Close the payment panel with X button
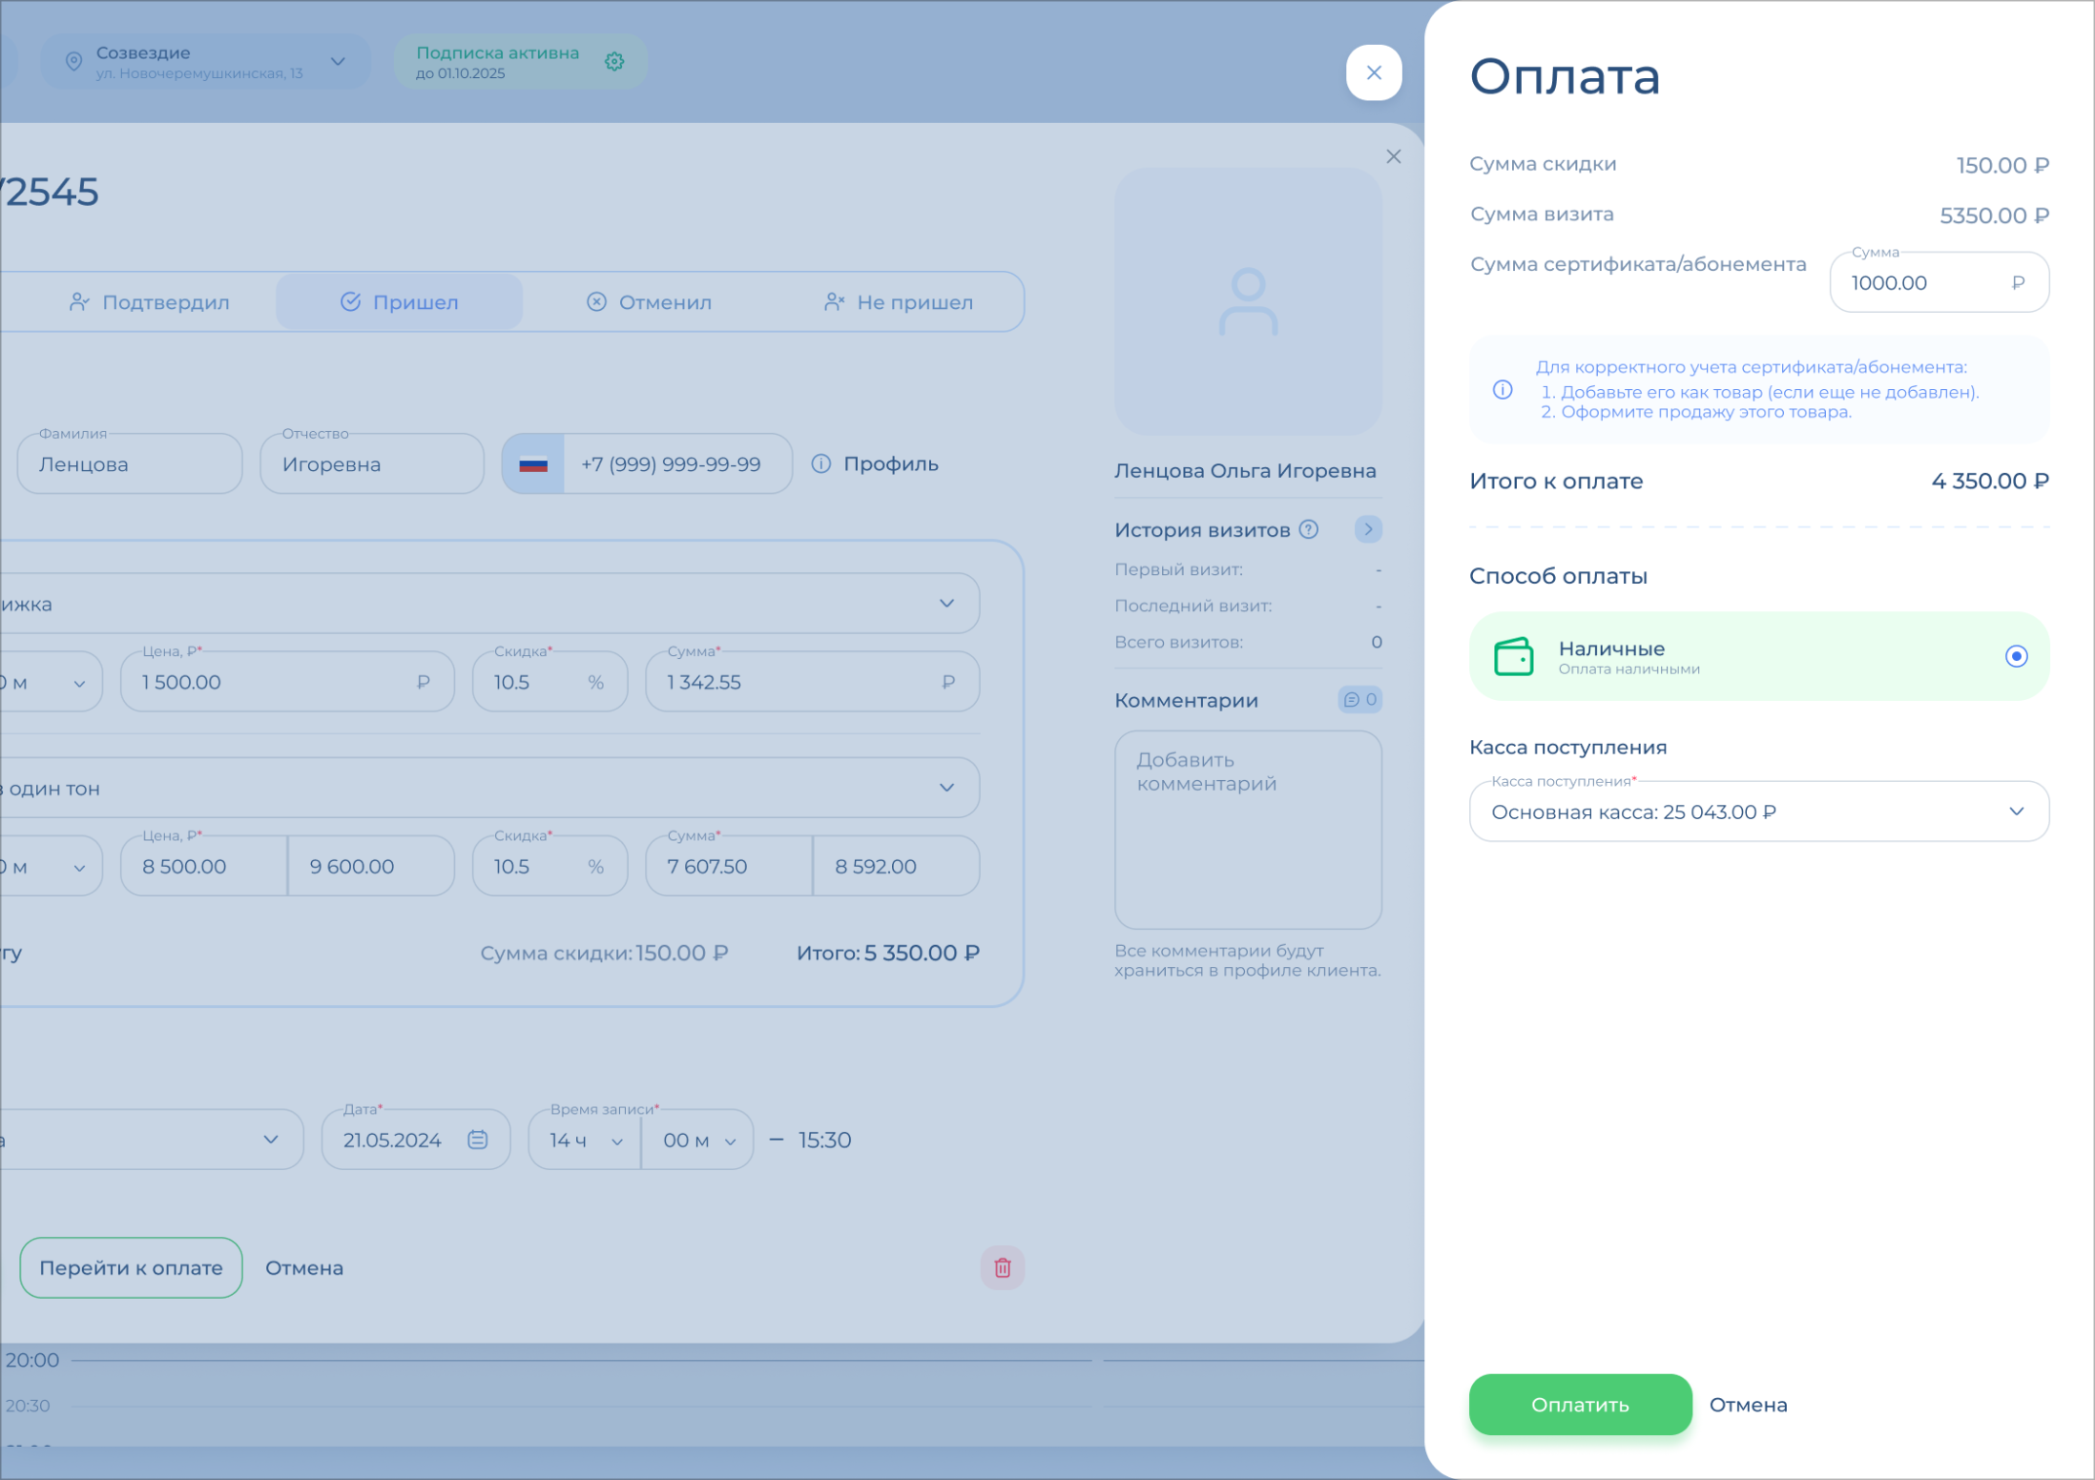The height and width of the screenshot is (1480, 2095). [x=1373, y=73]
